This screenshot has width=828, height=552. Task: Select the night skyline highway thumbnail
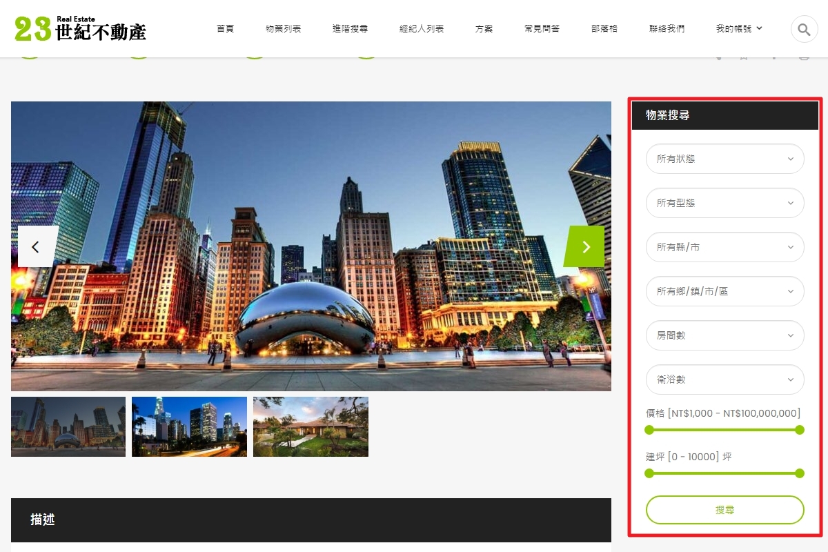pyautogui.click(x=189, y=426)
